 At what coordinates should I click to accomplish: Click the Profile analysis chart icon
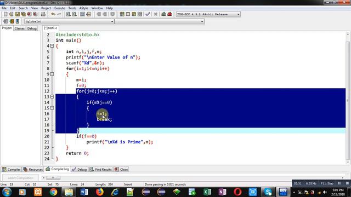[163, 14]
